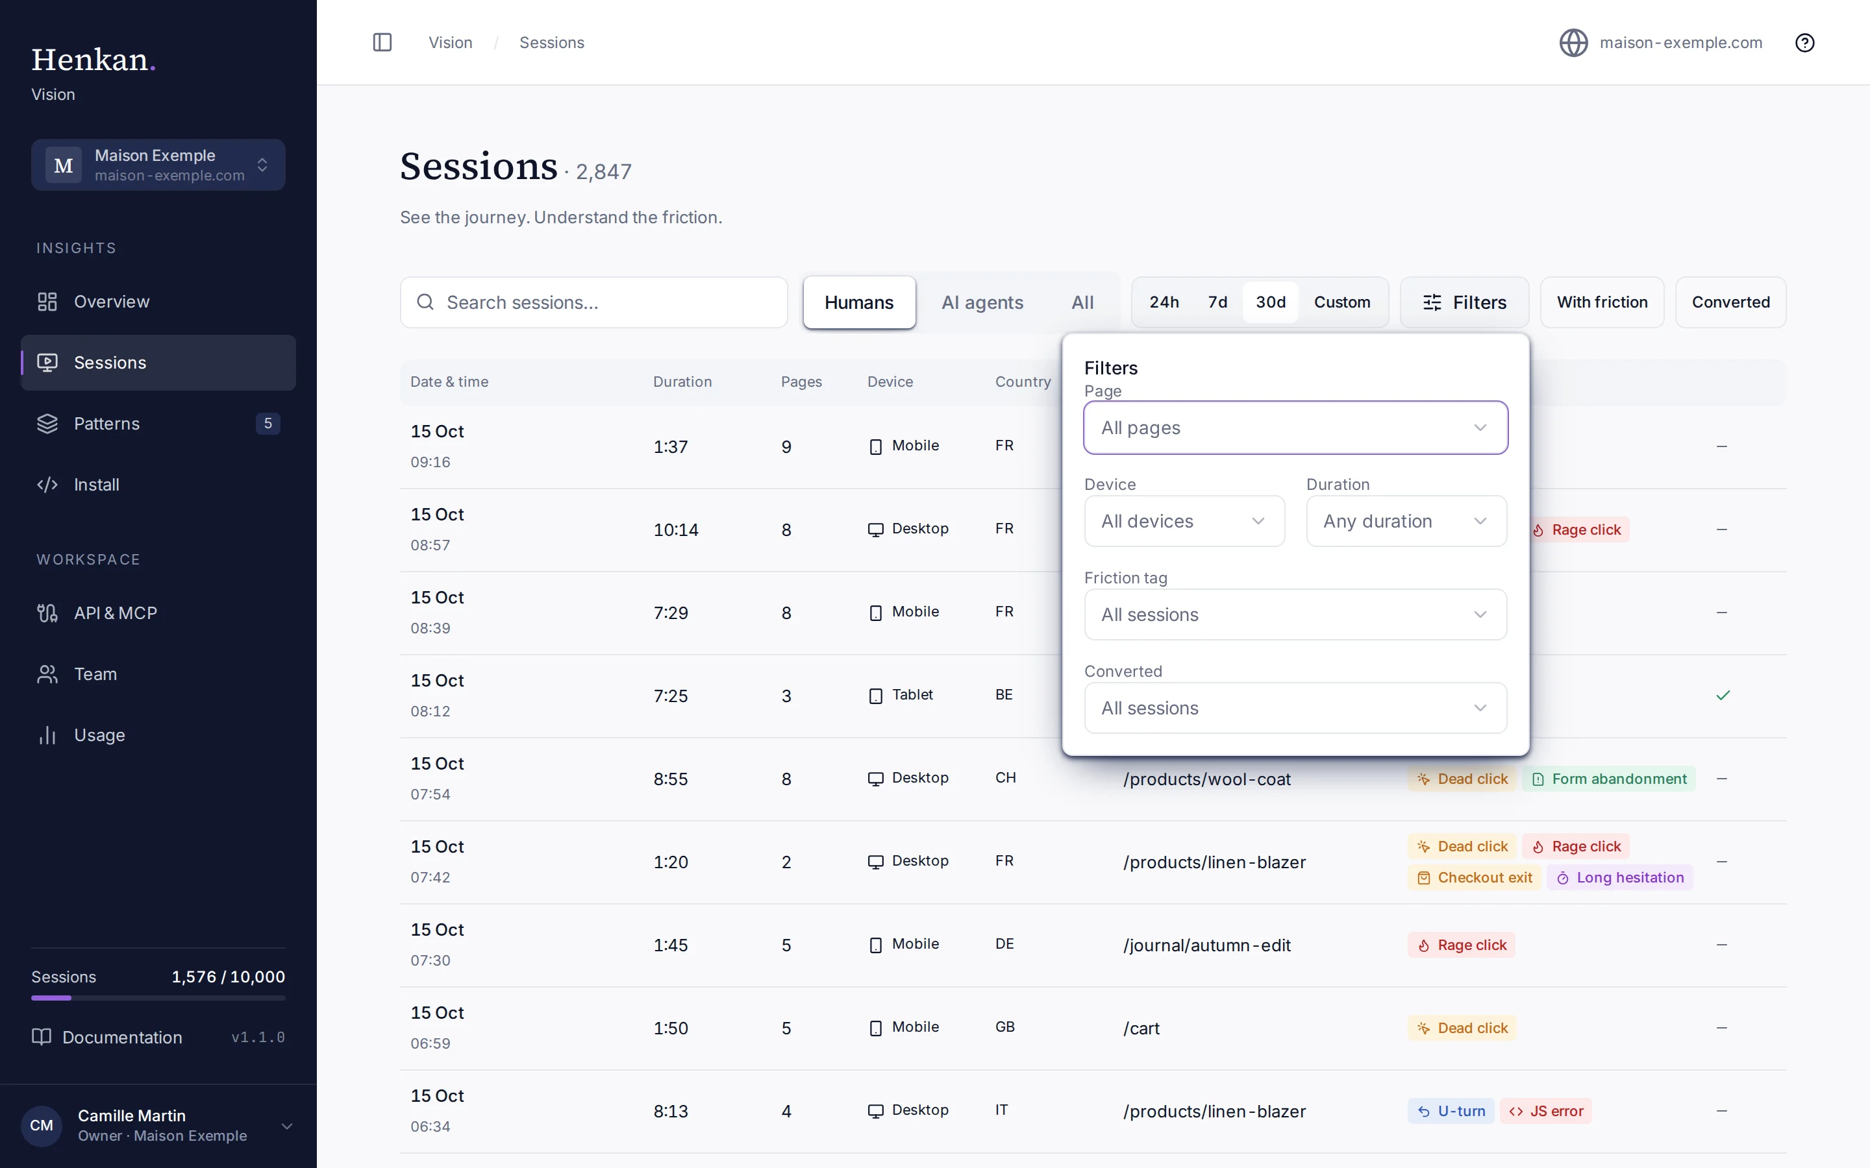Click the Search sessions input field
1870x1168 pixels.
point(593,302)
